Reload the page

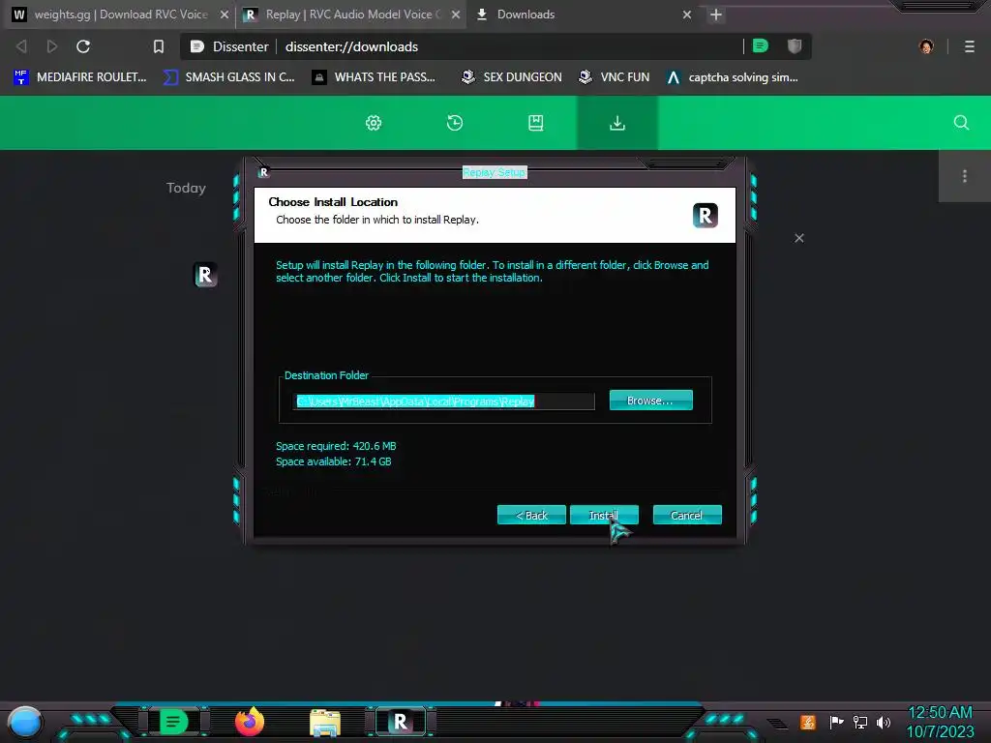pos(83,46)
